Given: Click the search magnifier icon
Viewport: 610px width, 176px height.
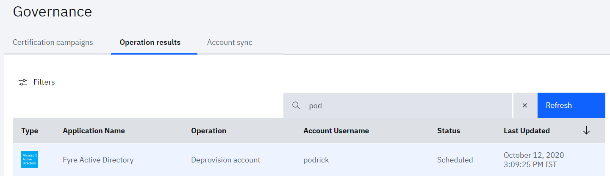Looking at the screenshot, I should pos(296,105).
